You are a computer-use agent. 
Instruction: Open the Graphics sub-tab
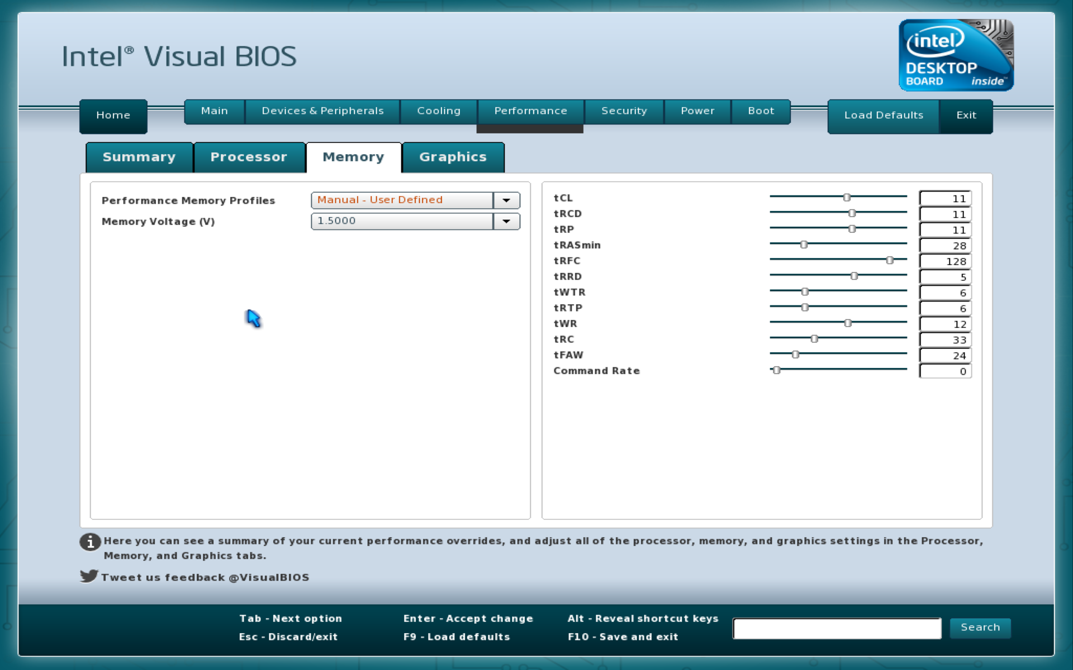point(453,157)
